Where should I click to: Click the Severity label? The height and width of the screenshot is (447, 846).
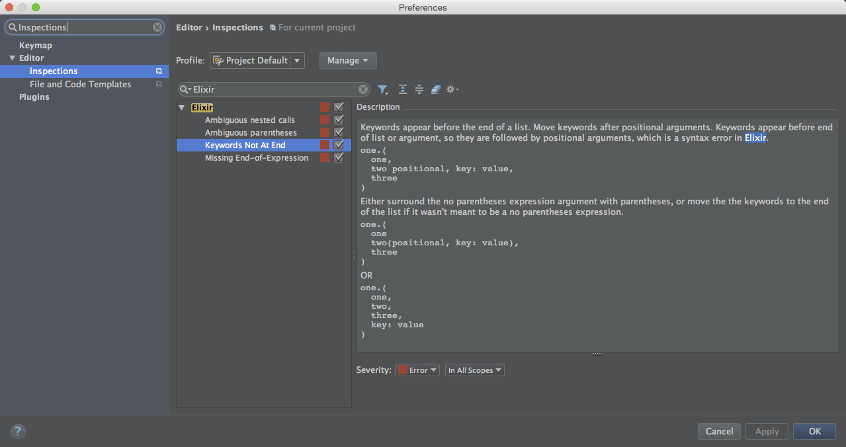click(374, 370)
